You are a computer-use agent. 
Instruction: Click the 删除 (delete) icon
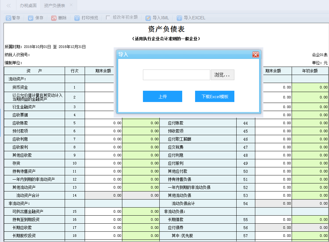click(x=53, y=18)
